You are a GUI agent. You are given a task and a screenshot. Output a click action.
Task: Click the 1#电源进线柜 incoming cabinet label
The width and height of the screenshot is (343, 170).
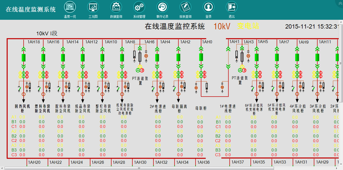pyautogui.click(x=228, y=108)
